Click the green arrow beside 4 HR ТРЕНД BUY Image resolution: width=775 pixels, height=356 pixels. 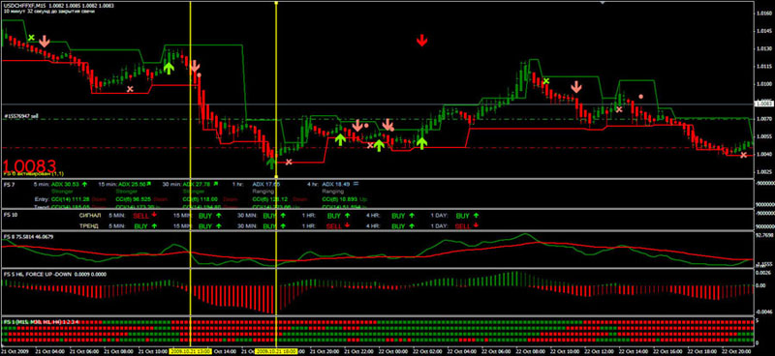pos(411,225)
